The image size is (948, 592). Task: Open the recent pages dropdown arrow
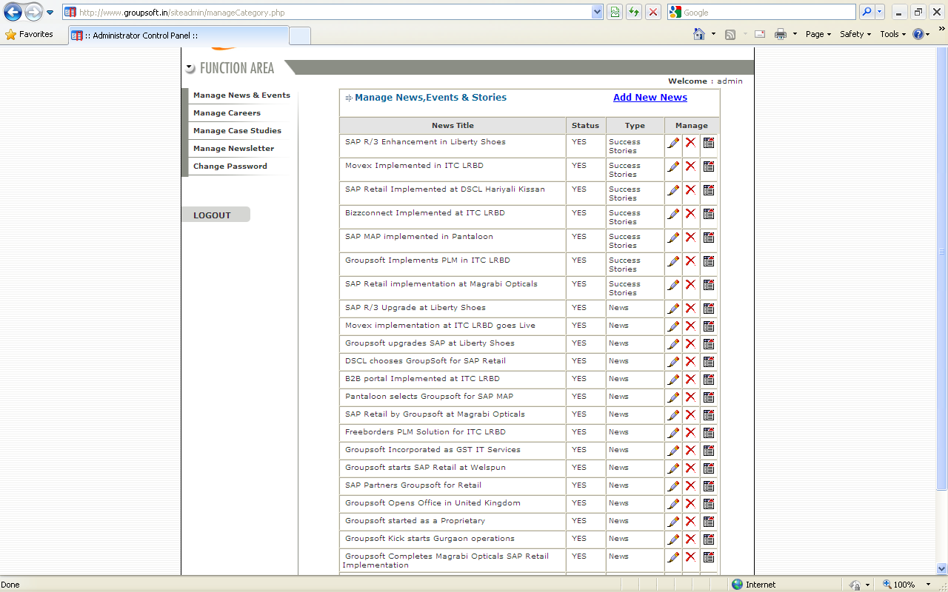[50, 13]
